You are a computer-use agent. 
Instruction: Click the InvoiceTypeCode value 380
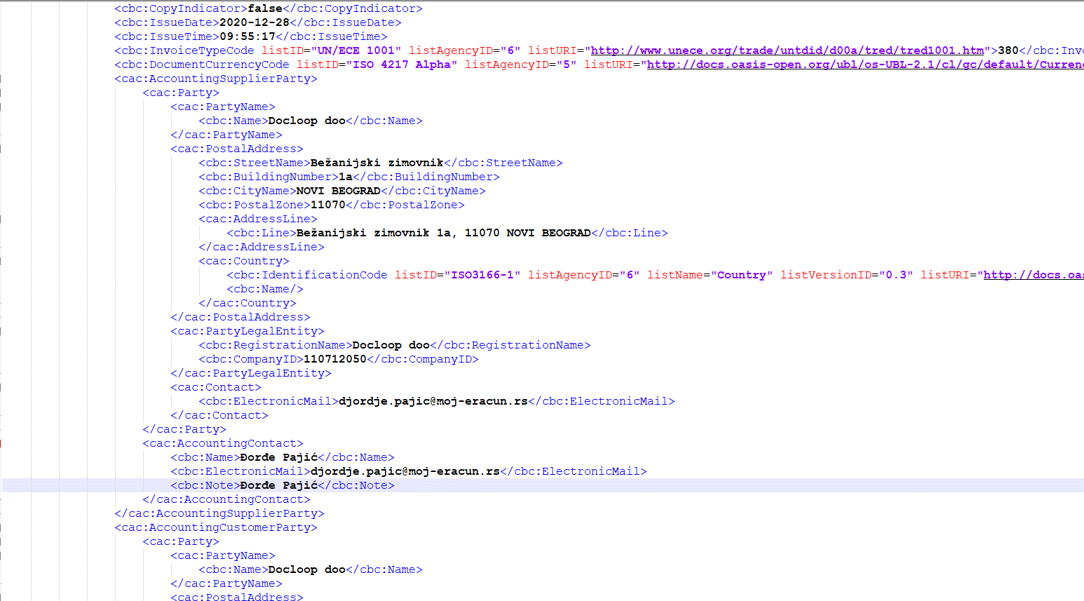coord(1008,50)
